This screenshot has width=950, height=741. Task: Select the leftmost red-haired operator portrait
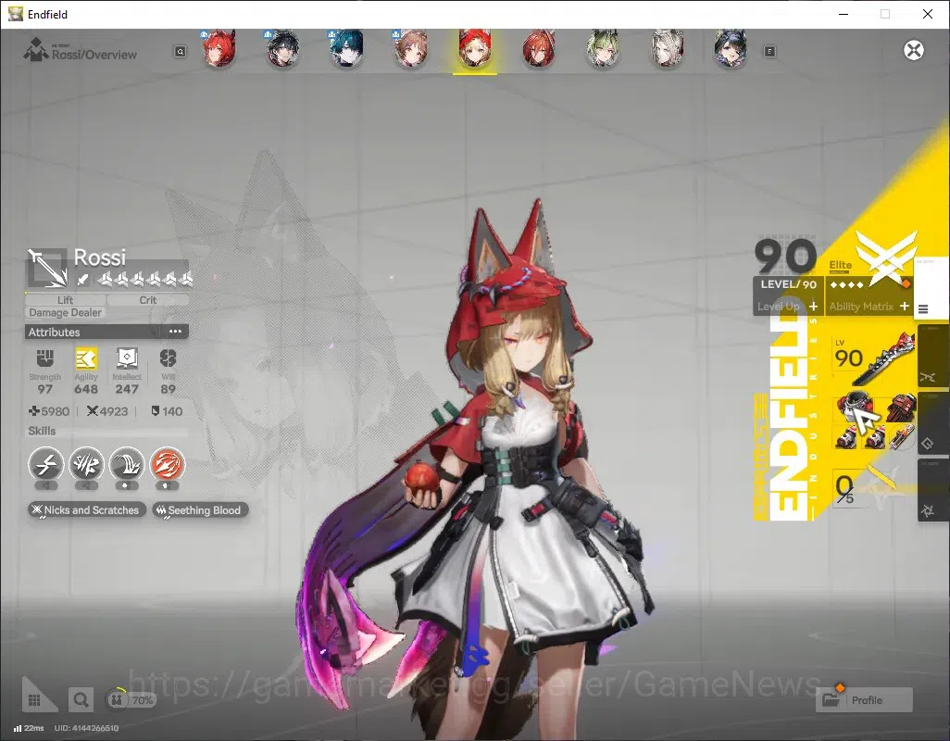(219, 48)
